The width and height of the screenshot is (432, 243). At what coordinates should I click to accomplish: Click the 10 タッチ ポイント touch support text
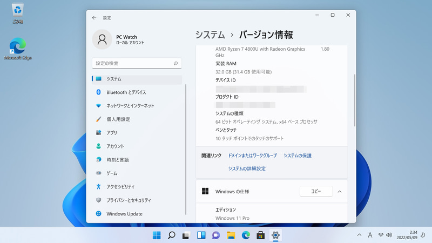[249, 138]
